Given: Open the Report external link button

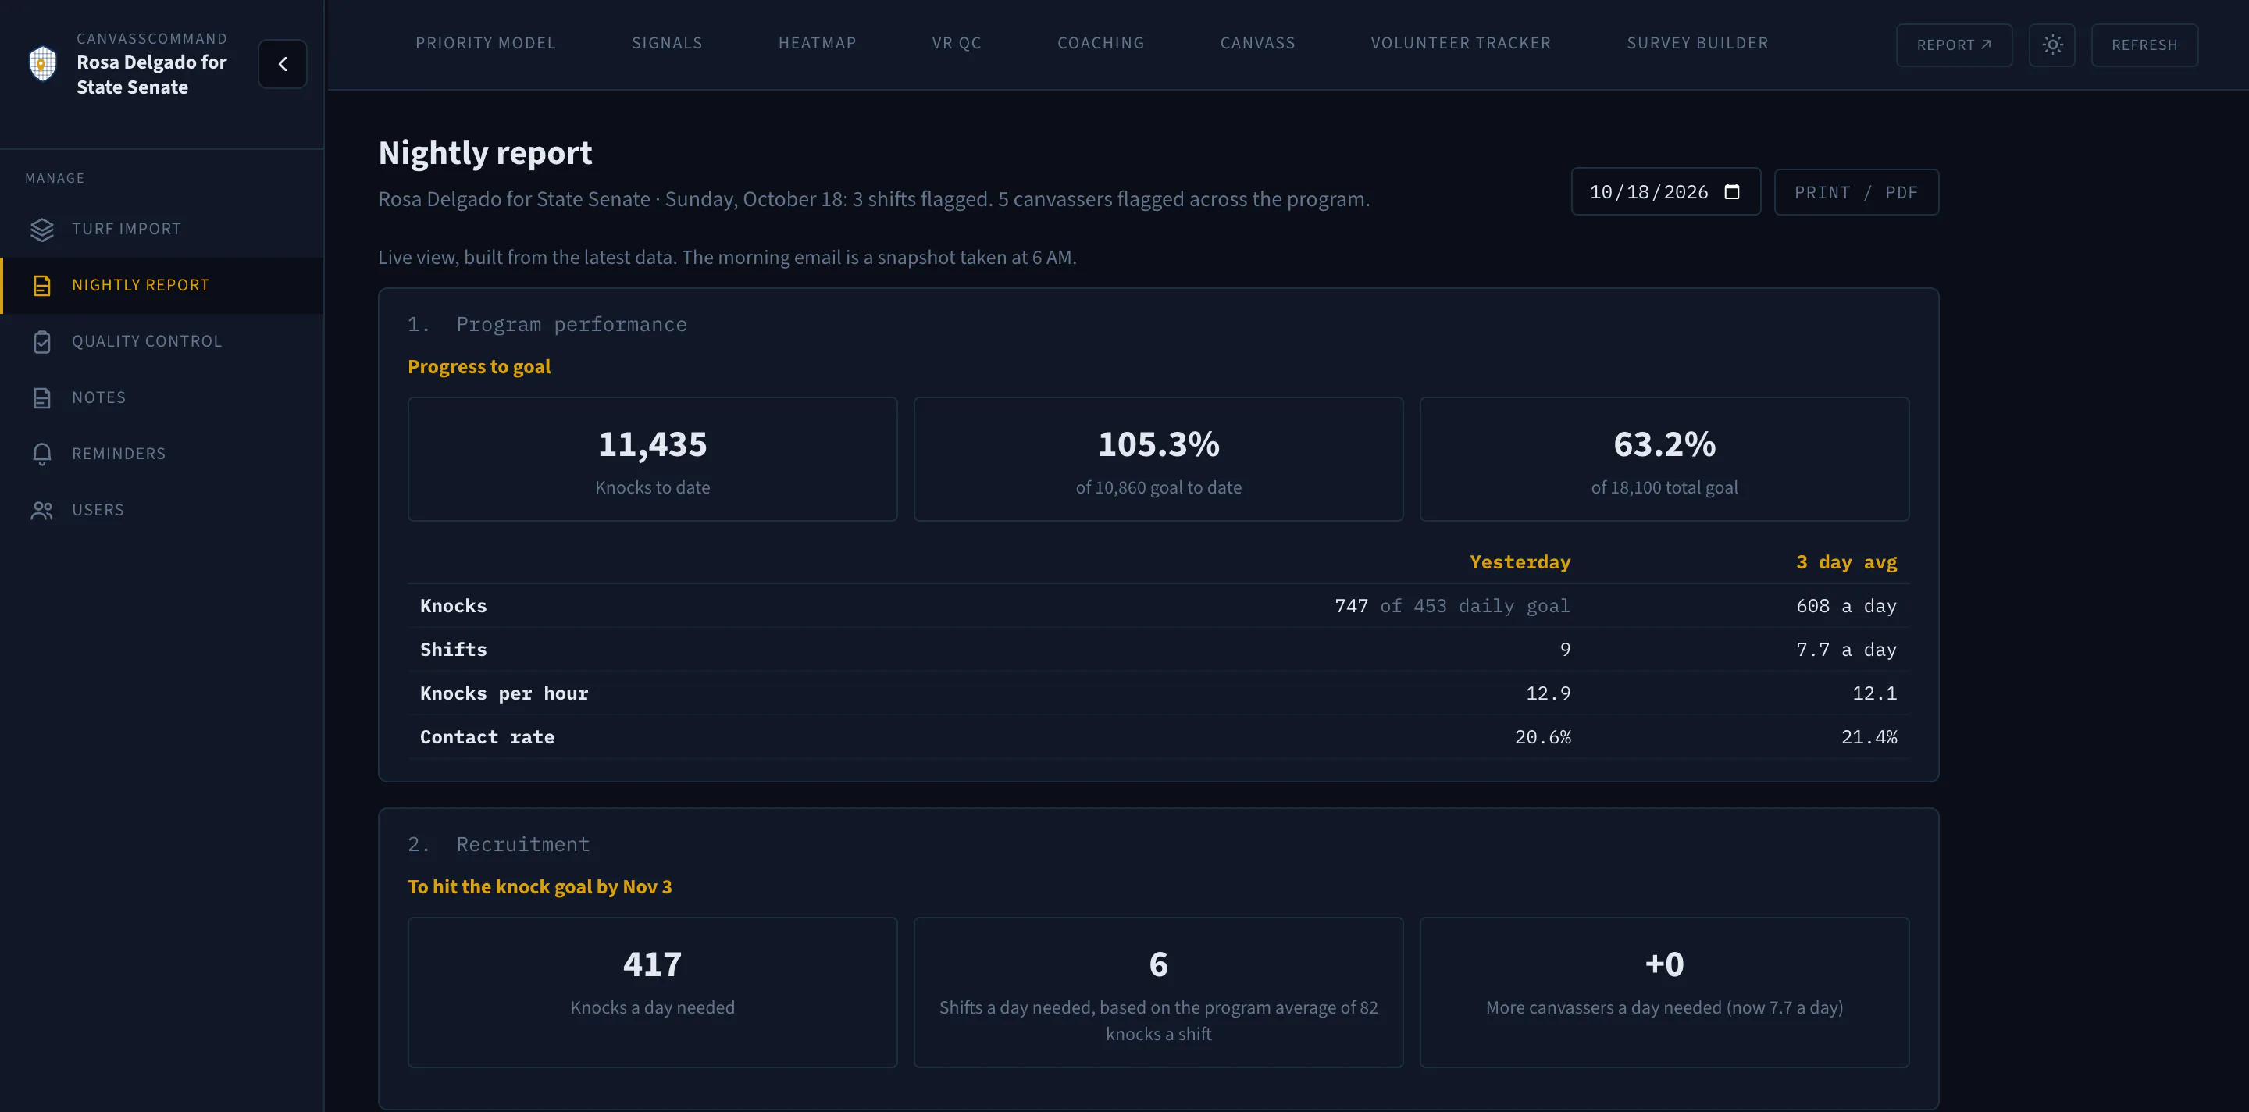Looking at the screenshot, I should point(1954,45).
